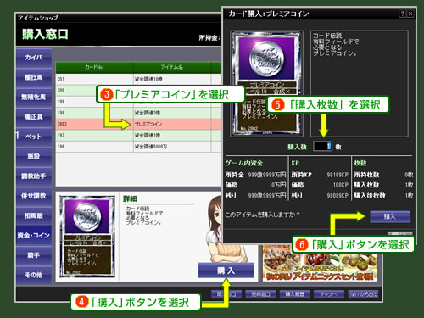Image resolution: width=424 pixels, height=318 pixels.
Task: Select the プレミアコイン card image in dialog
Action: (x=266, y=83)
